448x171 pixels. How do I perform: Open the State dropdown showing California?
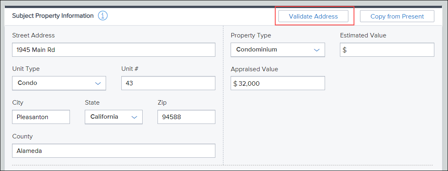point(113,117)
